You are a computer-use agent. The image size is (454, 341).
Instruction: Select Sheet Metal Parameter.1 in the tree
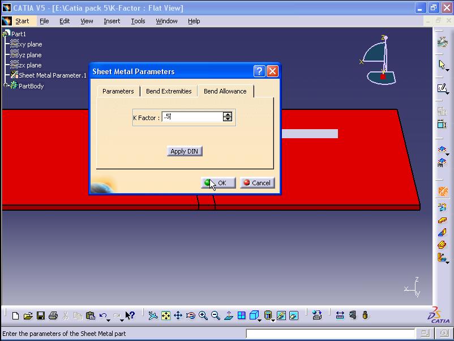coord(51,75)
